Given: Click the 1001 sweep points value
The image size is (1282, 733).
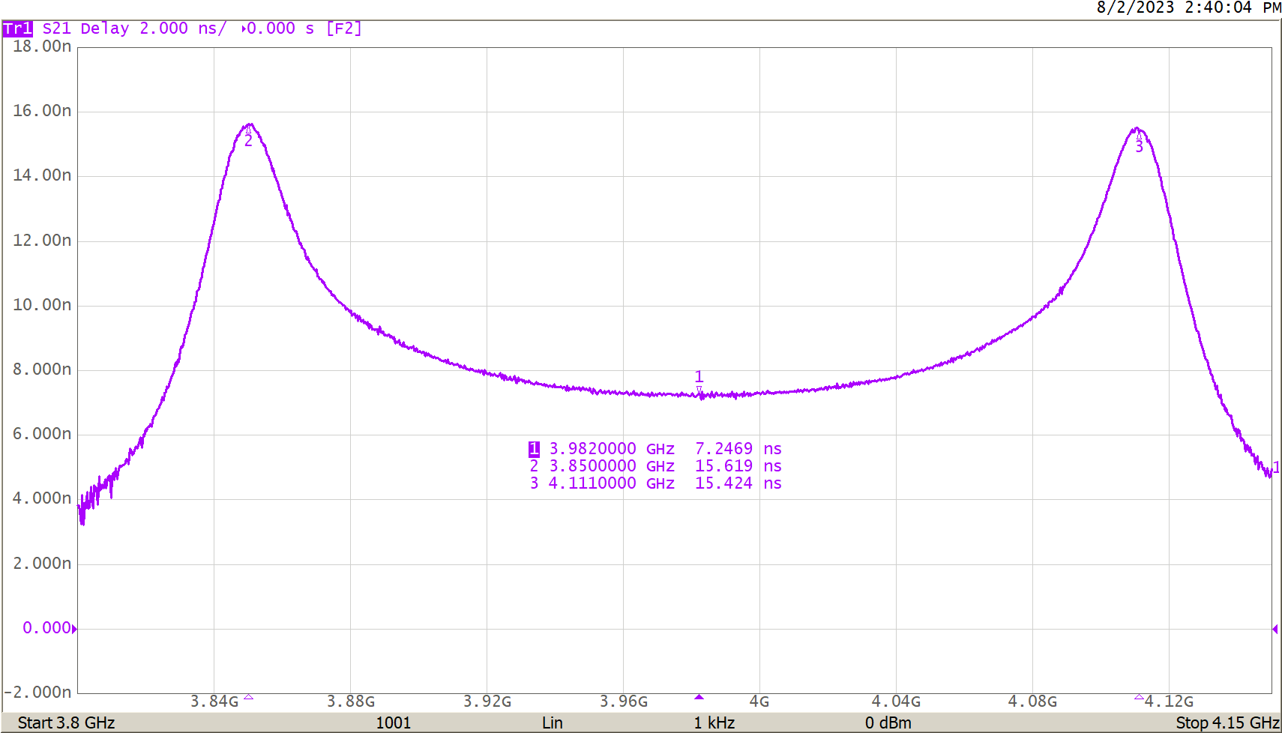Looking at the screenshot, I should pyautogui.click(x=394, y=723).
